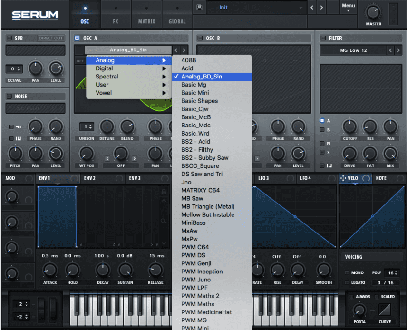407x330 pixels.
Task: Go to the previous preset with left arrow
Action: (312, 8)
